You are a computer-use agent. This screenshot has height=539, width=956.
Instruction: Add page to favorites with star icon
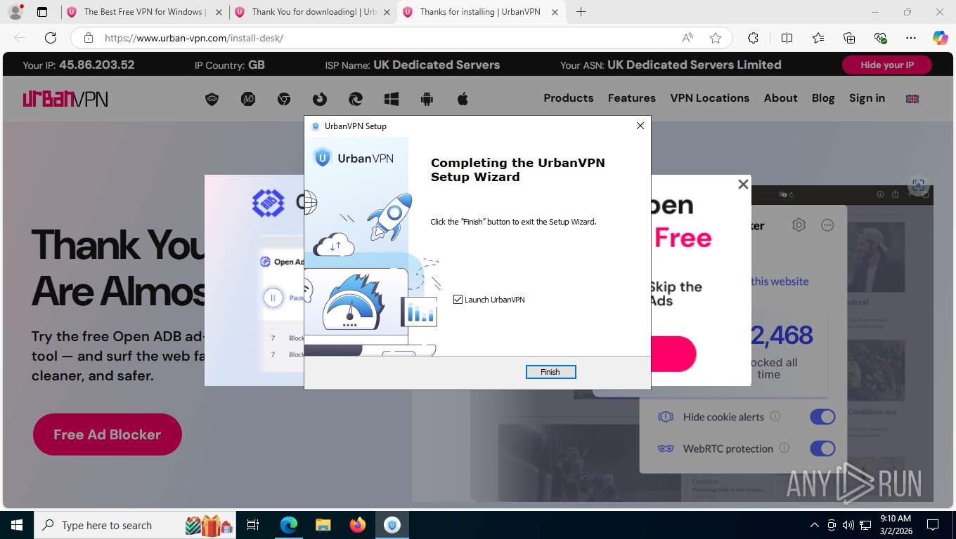[x=716, y=38]
